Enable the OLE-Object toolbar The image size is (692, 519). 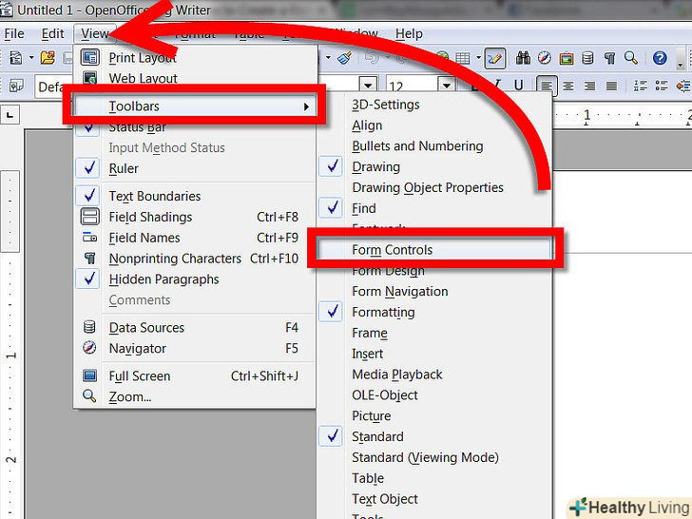click(x=434, y=395)
